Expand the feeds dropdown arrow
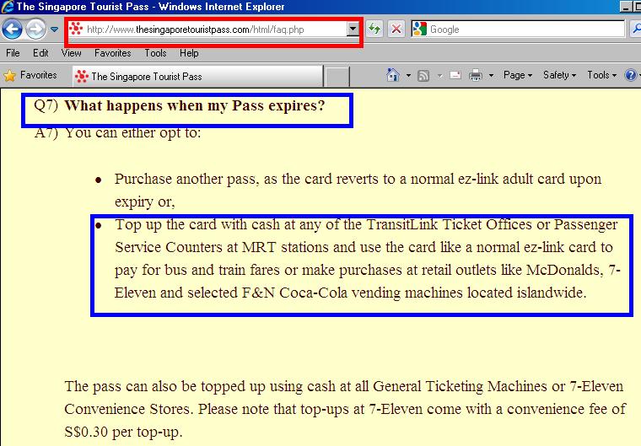641x446 pixels. [440, 76]
